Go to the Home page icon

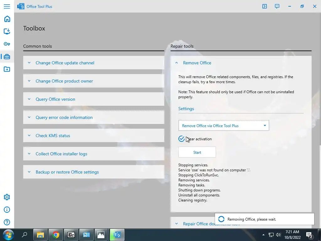click(x=7, y=19)
